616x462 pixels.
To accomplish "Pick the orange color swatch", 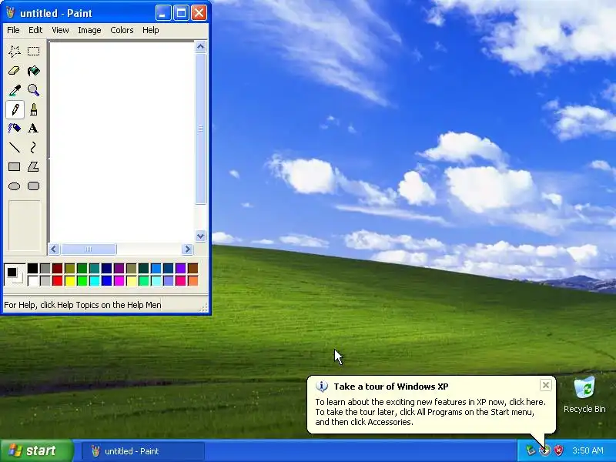I will point(193,280).
